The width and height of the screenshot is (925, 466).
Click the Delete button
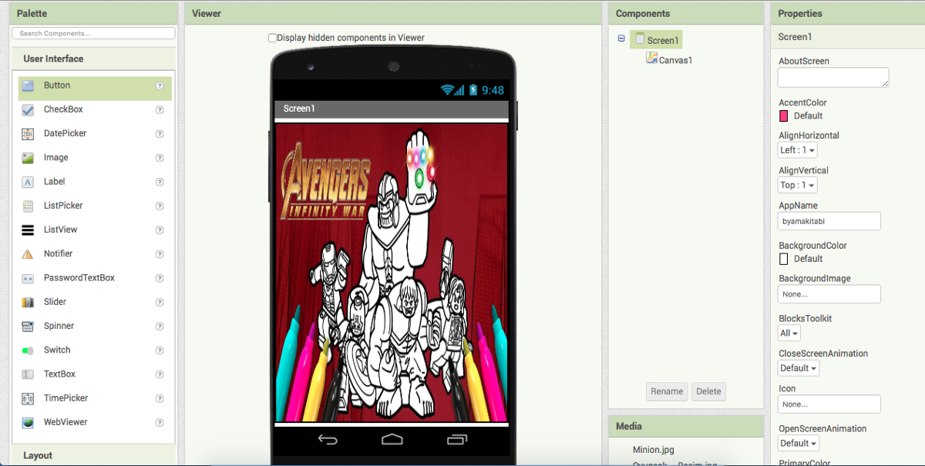(x=708, y=391)
